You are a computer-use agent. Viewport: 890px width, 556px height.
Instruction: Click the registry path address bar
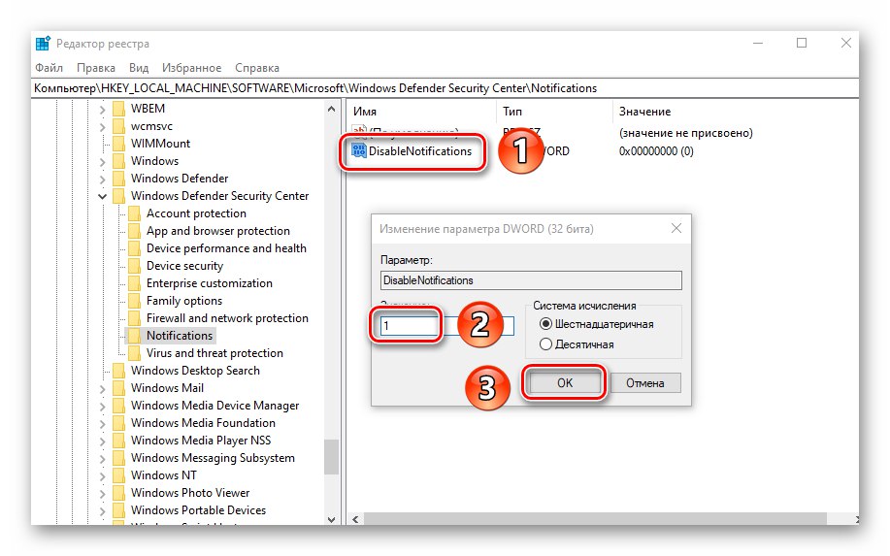pos(445,88)
